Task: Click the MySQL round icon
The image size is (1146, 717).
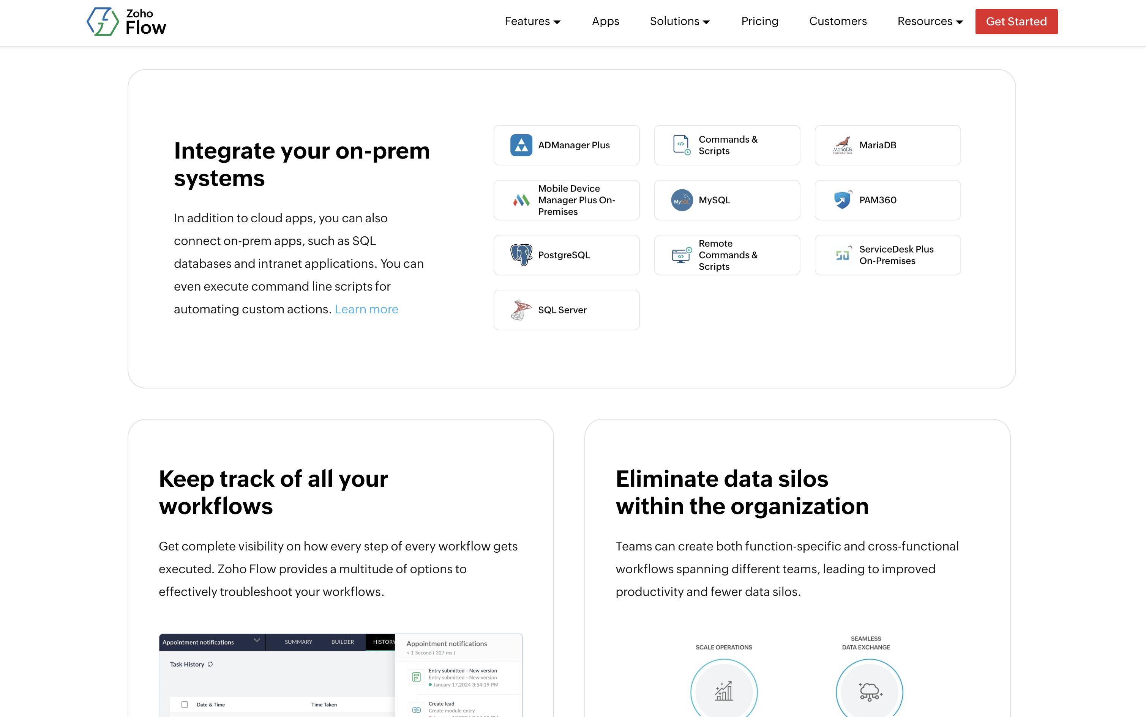Action: tap(682, 200)
